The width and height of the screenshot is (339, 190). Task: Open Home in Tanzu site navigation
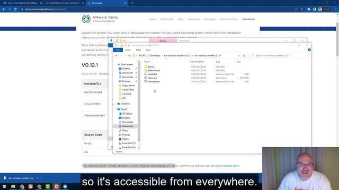tap(152, 19)
